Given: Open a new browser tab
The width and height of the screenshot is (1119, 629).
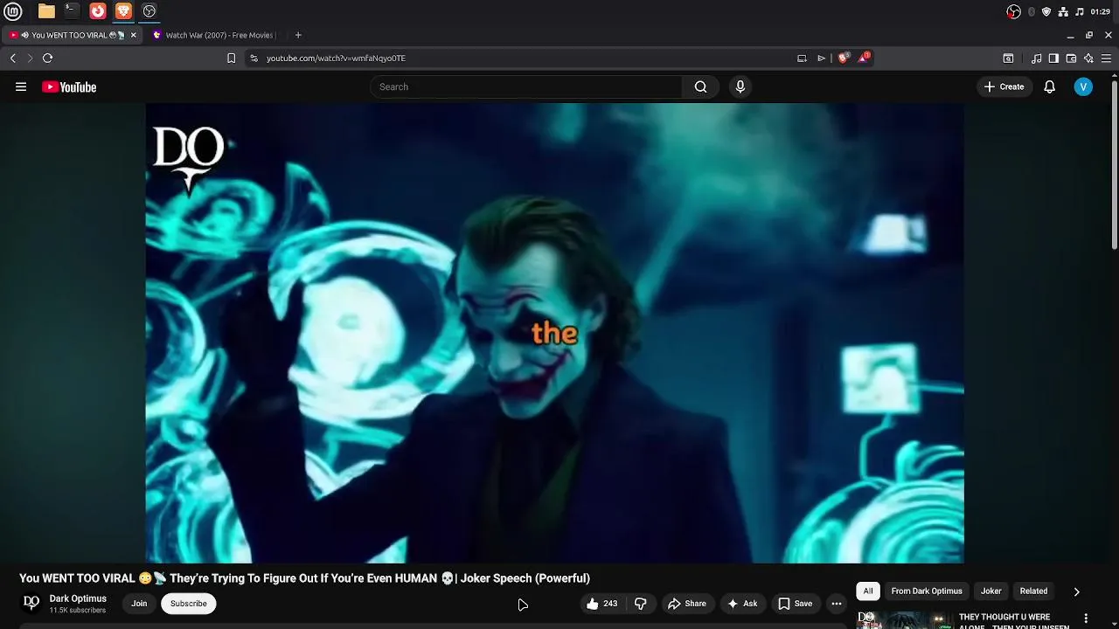Looking at the screenshot, I should tap(298, 35).
